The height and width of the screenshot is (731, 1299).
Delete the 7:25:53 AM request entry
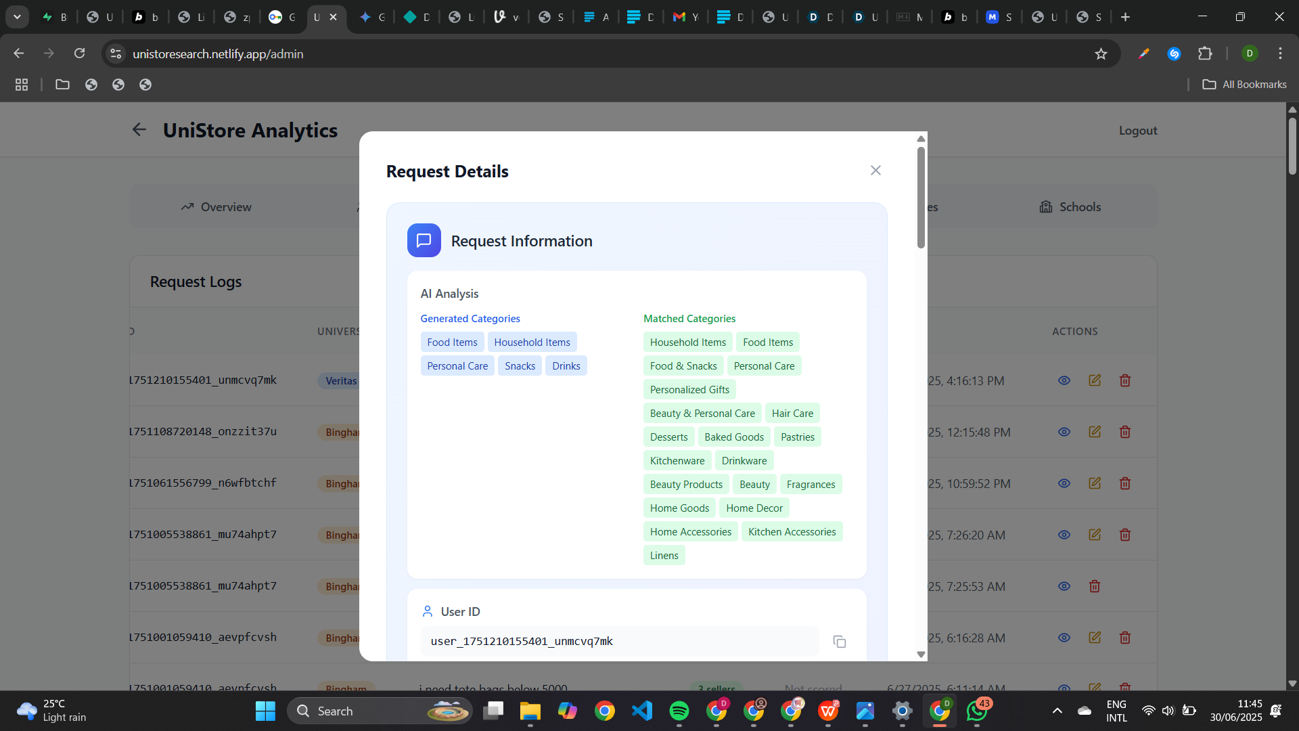[1094, 586]
